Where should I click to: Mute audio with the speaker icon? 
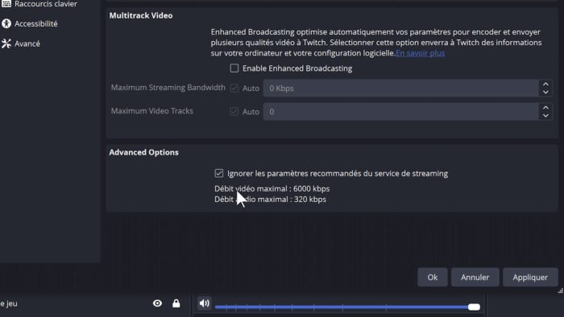tap(205, 303)
